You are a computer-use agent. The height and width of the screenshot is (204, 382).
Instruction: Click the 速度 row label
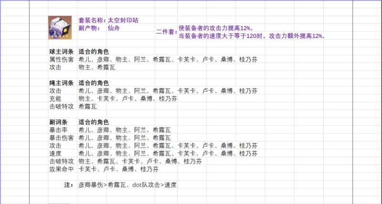click(55, 153)
